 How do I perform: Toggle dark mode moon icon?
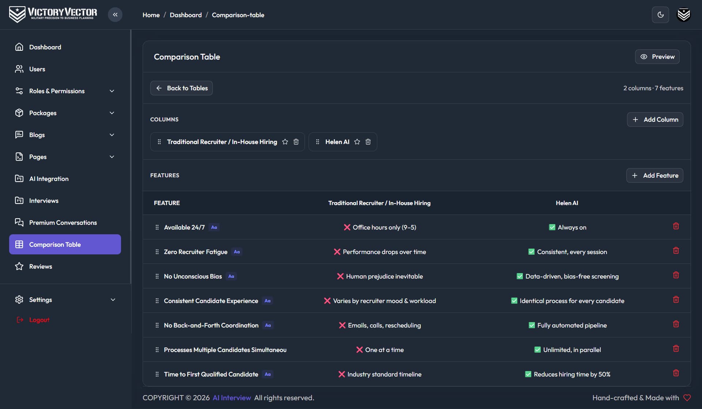pos(660,15)
